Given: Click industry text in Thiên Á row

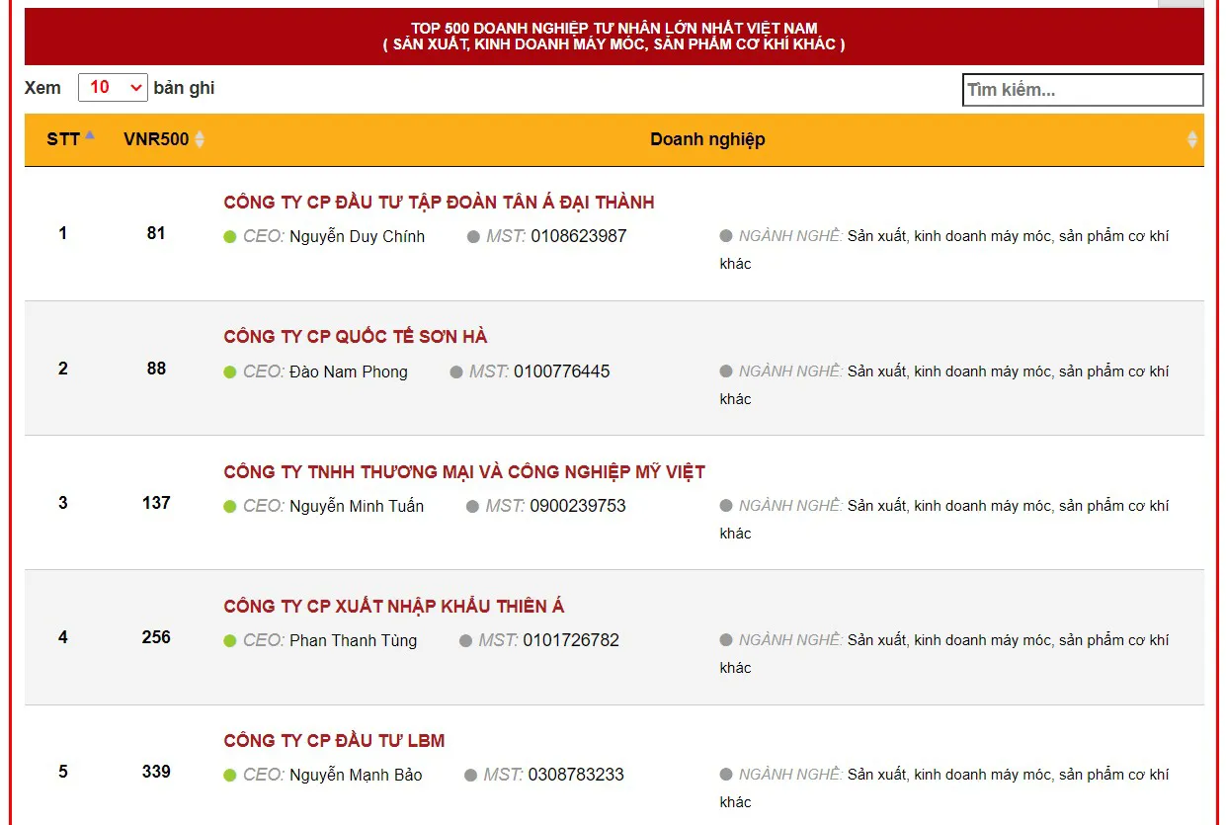Looking at the screenshot, I should coord(944,654).
